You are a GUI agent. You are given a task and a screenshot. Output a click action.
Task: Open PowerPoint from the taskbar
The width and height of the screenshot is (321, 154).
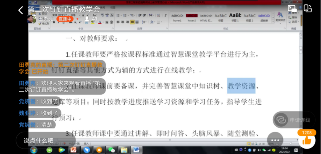[x=73, y=150]
